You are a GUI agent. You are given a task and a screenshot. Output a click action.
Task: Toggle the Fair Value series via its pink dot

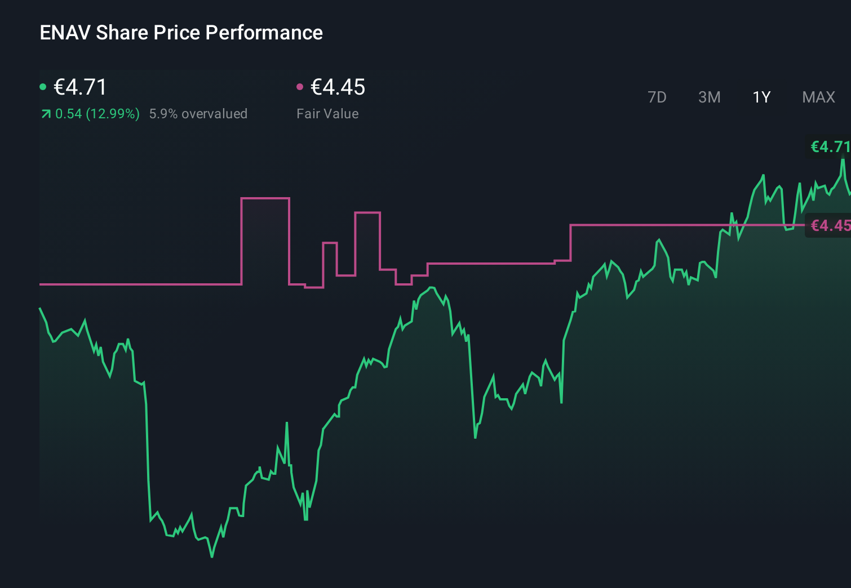coord(300,86)
